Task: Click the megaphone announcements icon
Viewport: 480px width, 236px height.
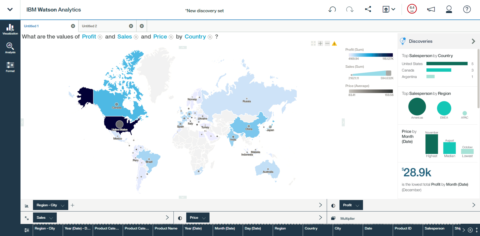Action: pos(431,9)
